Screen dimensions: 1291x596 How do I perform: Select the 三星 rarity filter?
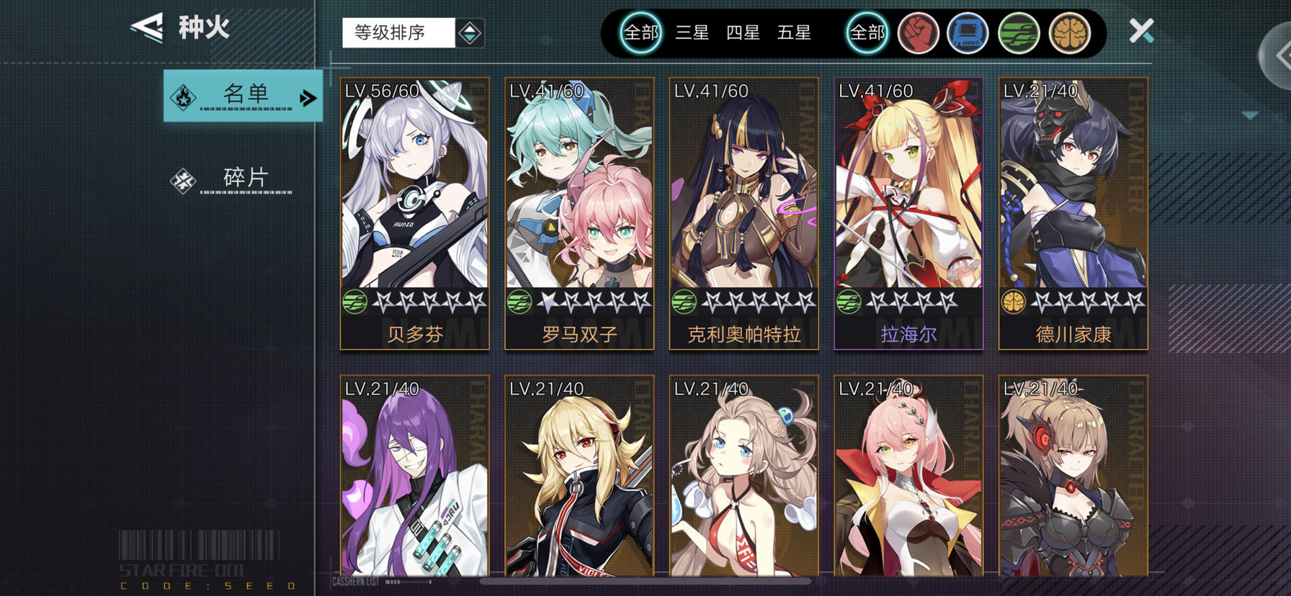point(692,33)
